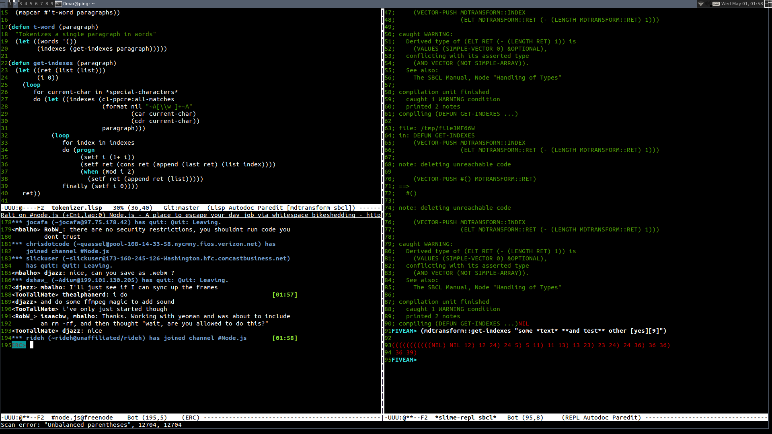Click the '==>' marker on line 71
This screenshot has width=772, height=434.
pos(404,186)
